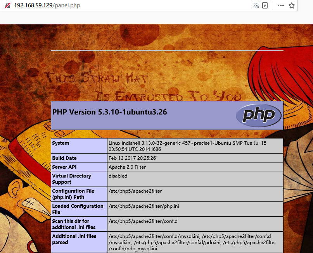Open the page actions three-dot menu
The height and width of the screenshot is (253, 313).
click(281, 5)
